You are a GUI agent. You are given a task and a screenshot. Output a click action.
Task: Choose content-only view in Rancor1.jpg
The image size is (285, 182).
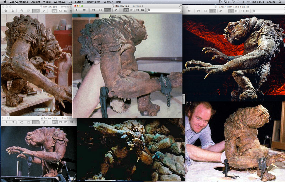tap(55, 11)
